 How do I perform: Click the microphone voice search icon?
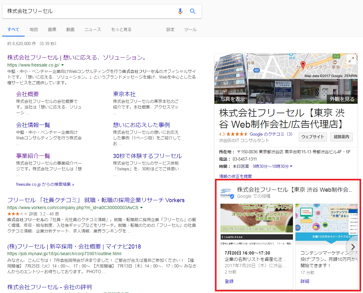(x=180, y=11)
